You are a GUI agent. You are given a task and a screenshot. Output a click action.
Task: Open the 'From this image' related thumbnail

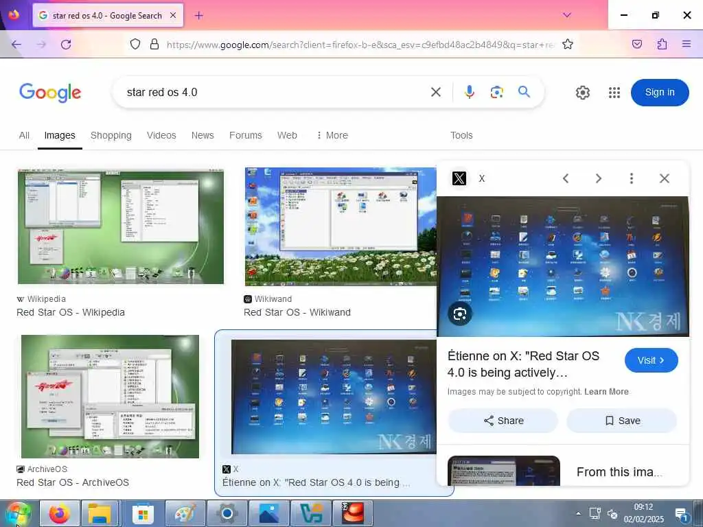(504, 471)
